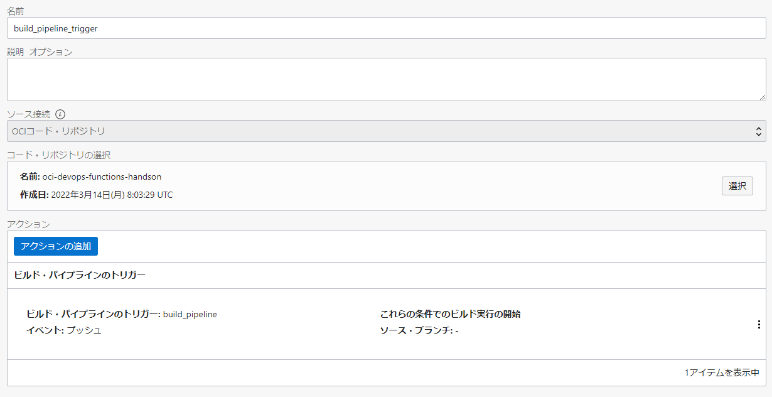Click the build_pipeline trigger value
The image size is (772, 397).
[190, 314]
